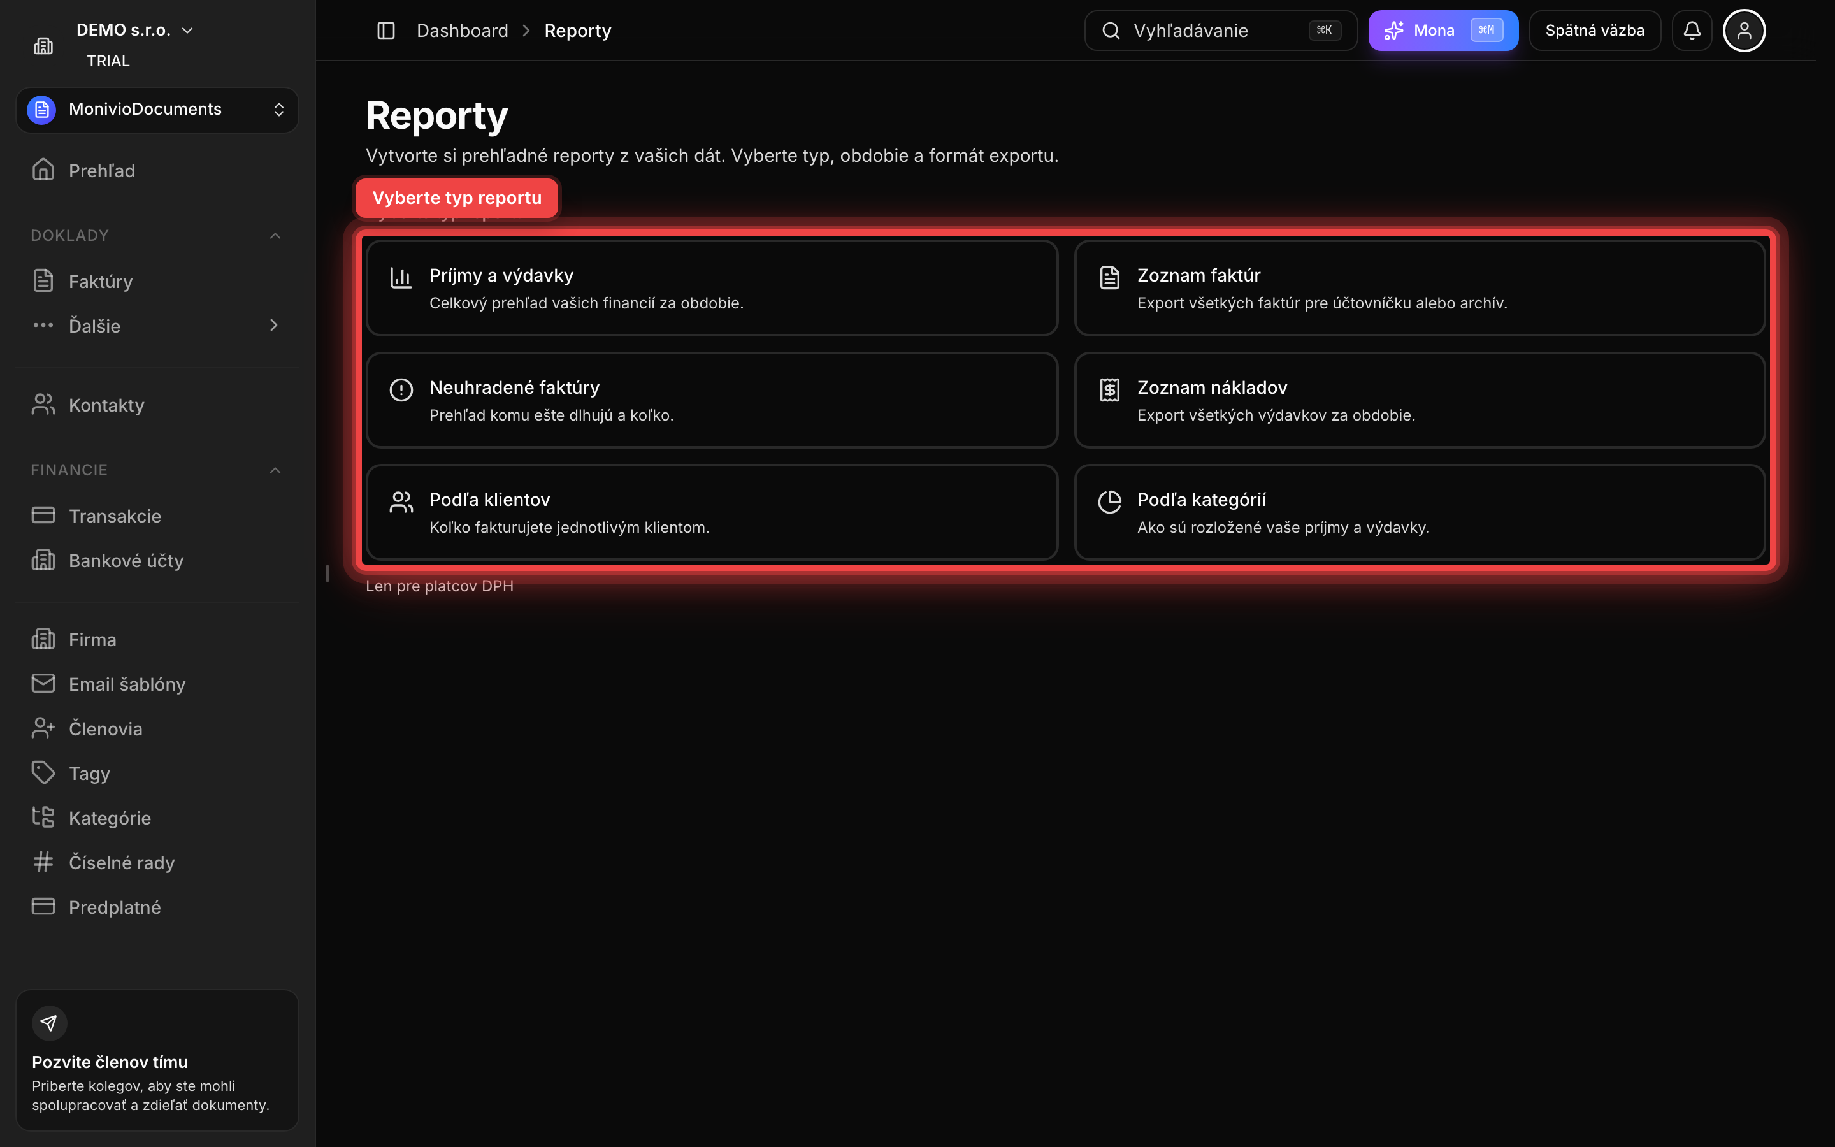Click the bar chart icon in Príjmy a výdavky
The width and height of the screenshot is (1835, 1147).
click(x=401, y=278)
